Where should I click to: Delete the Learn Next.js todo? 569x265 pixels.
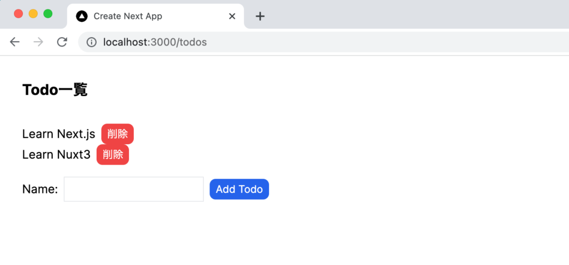click(x=118, y=134)
